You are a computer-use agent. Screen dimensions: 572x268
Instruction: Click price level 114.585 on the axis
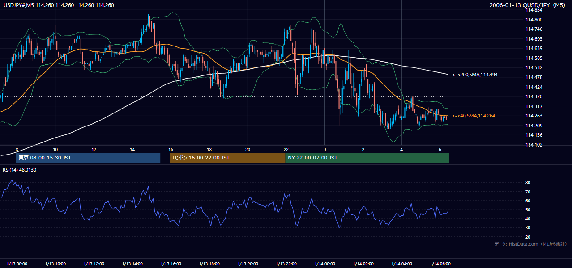tap(534, 58)
